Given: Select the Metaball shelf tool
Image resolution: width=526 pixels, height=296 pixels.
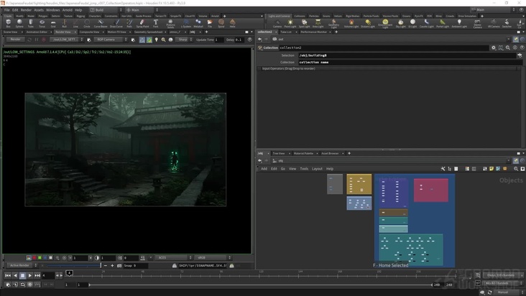Looking at the screenshot, I should pyautogui.click(x=198, y=23).
